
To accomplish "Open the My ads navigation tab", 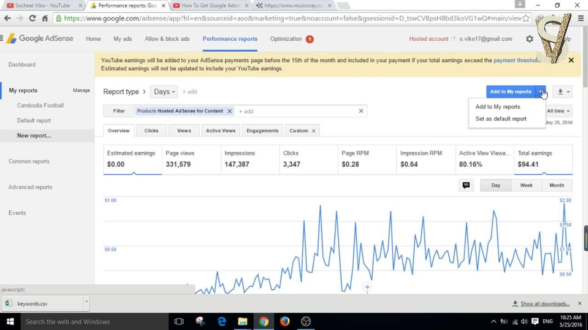I will (123, 39).
